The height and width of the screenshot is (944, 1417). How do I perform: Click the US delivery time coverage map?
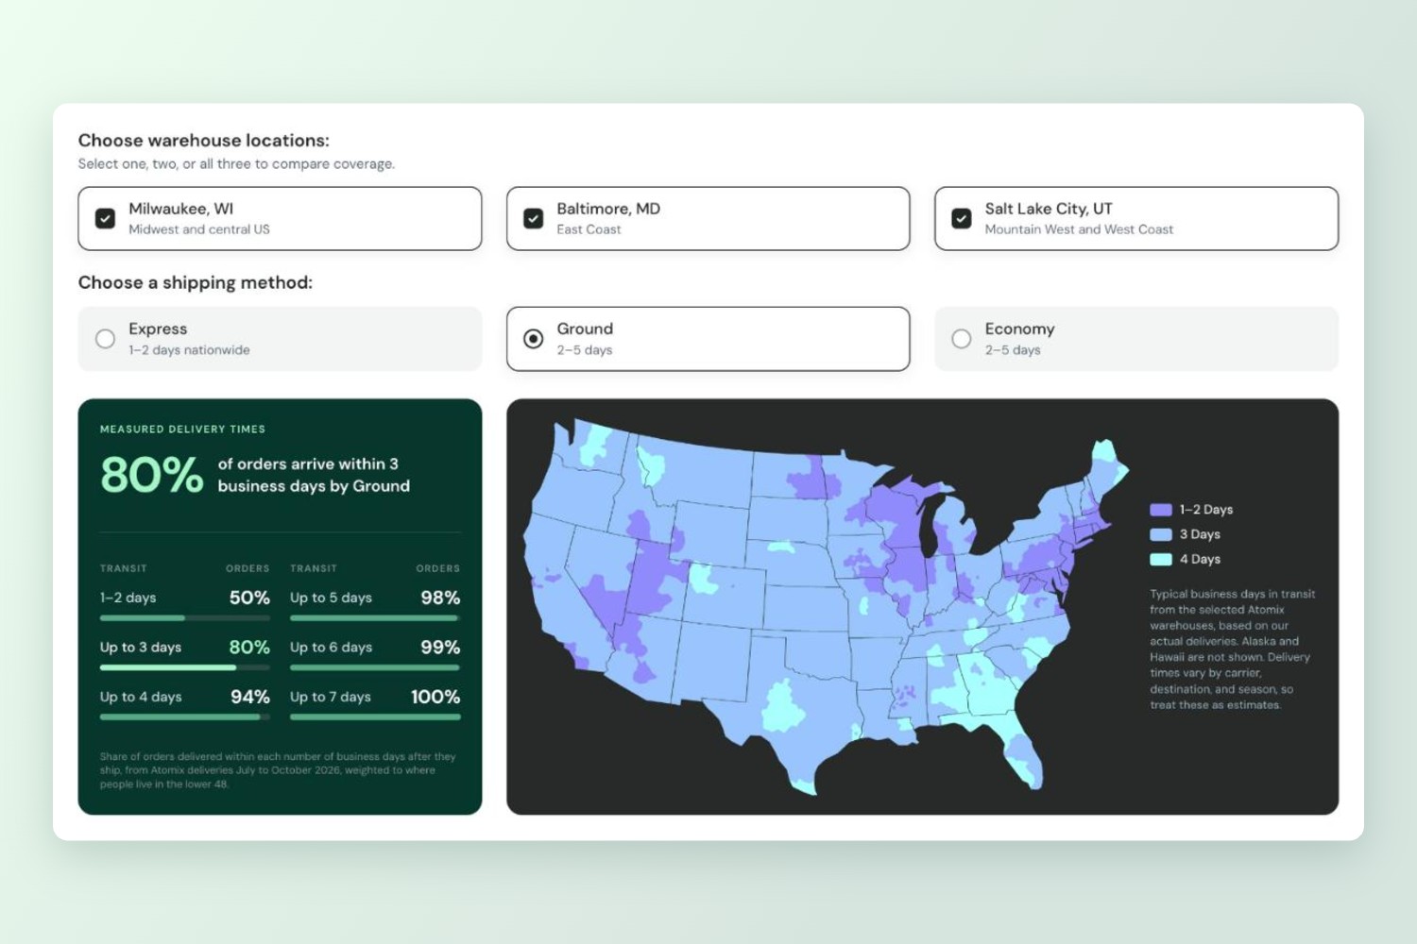click(827, 606)
